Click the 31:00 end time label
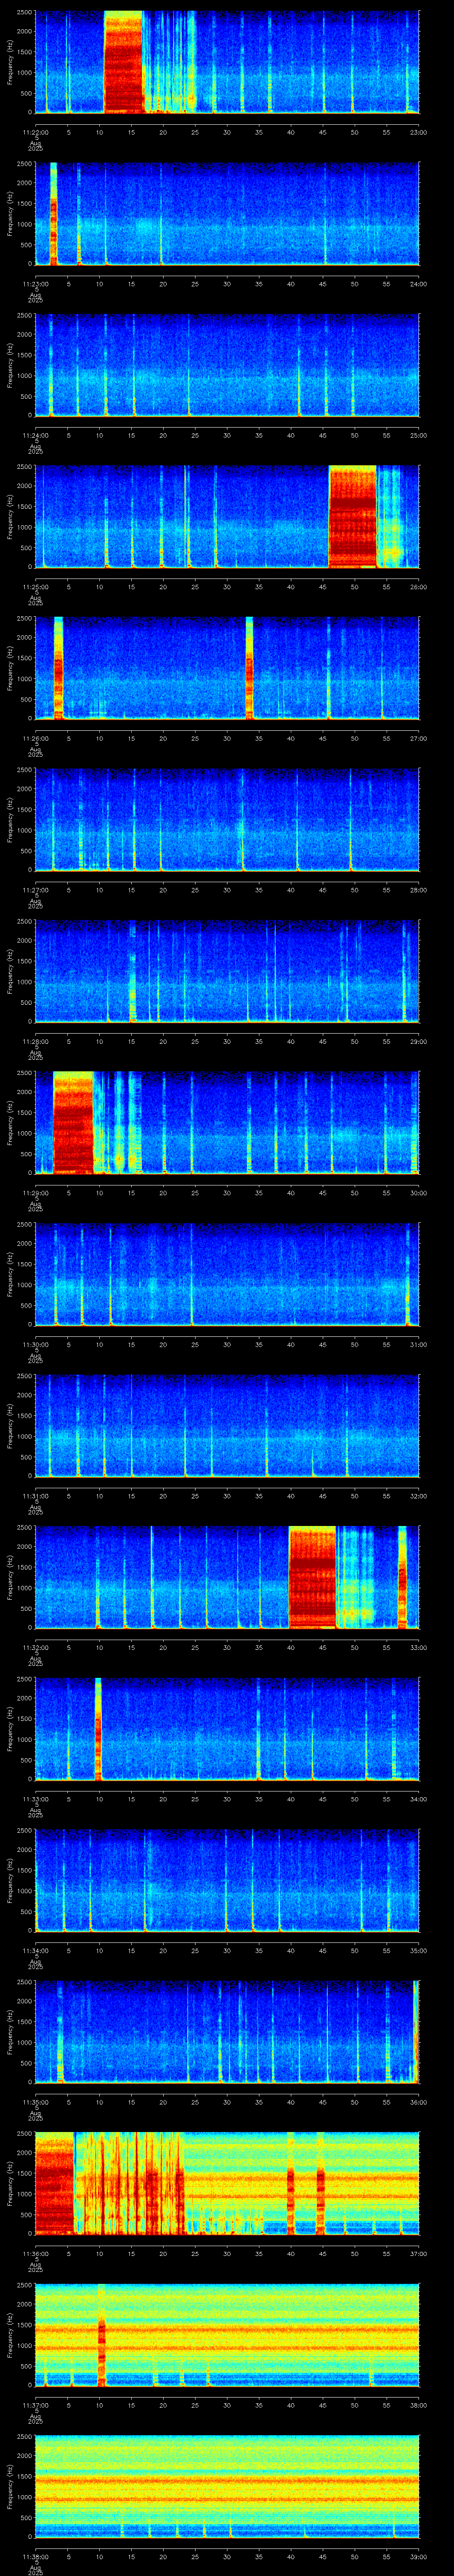454x2576 pixels. tap(419, 1345)
